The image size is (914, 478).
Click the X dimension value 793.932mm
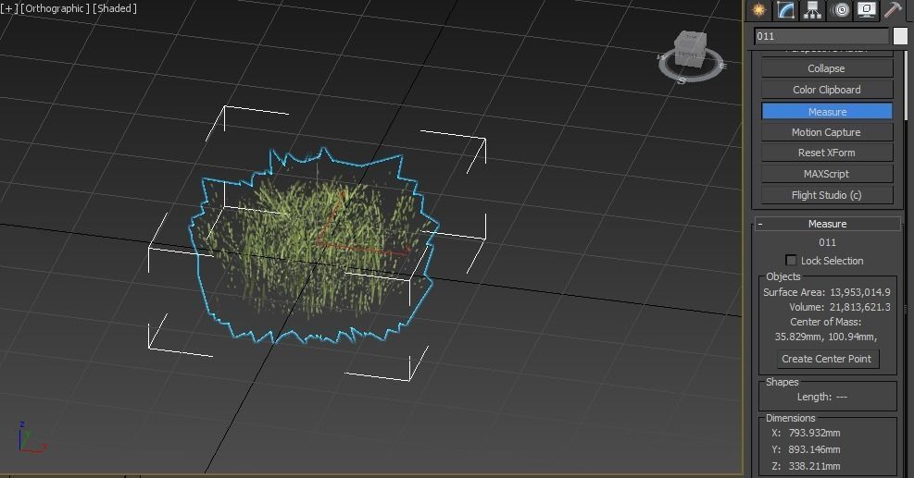(814, 433)
